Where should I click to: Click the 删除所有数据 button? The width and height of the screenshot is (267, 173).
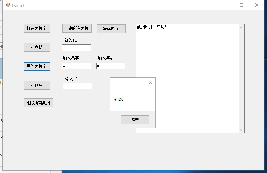pos(38,103)
